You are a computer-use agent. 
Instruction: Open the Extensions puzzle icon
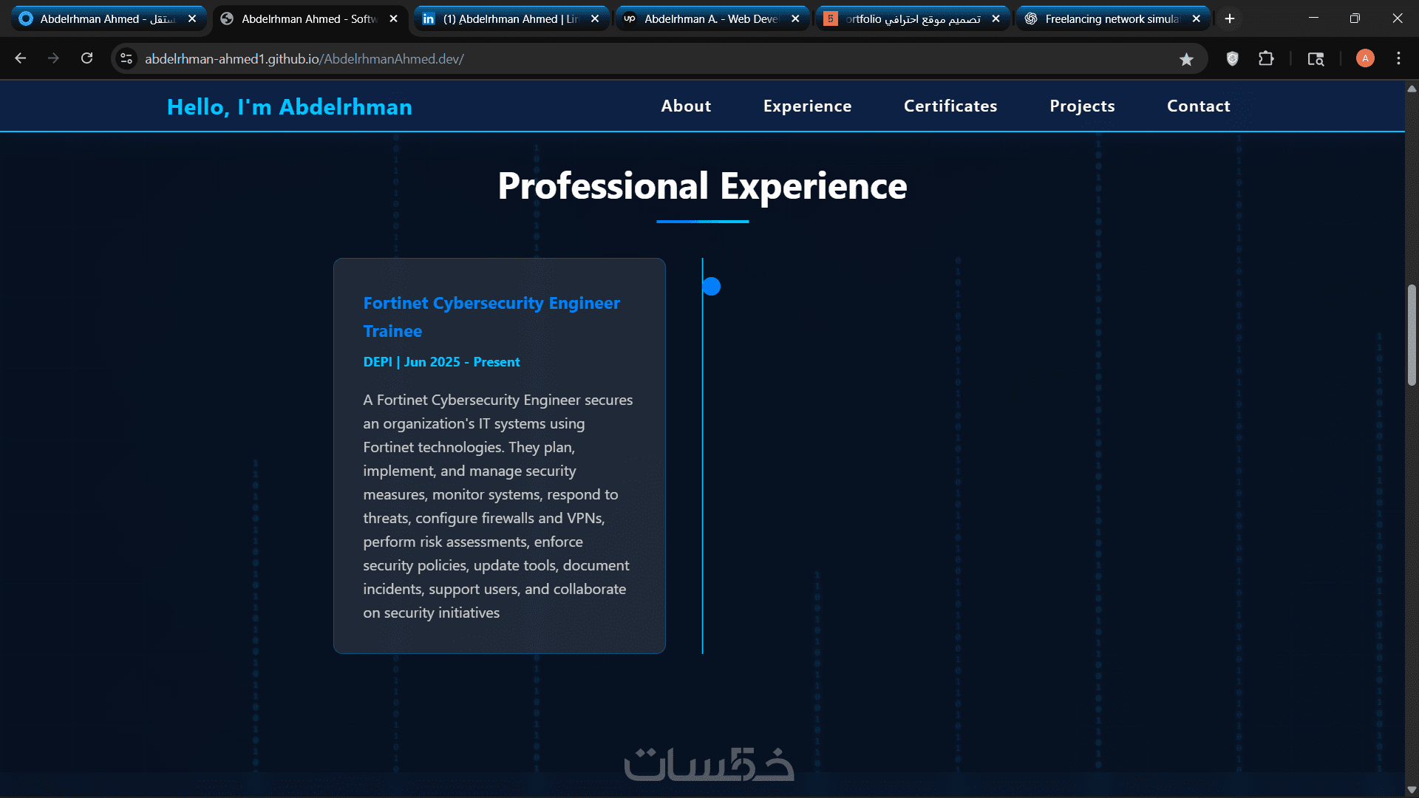(1266, 58)
